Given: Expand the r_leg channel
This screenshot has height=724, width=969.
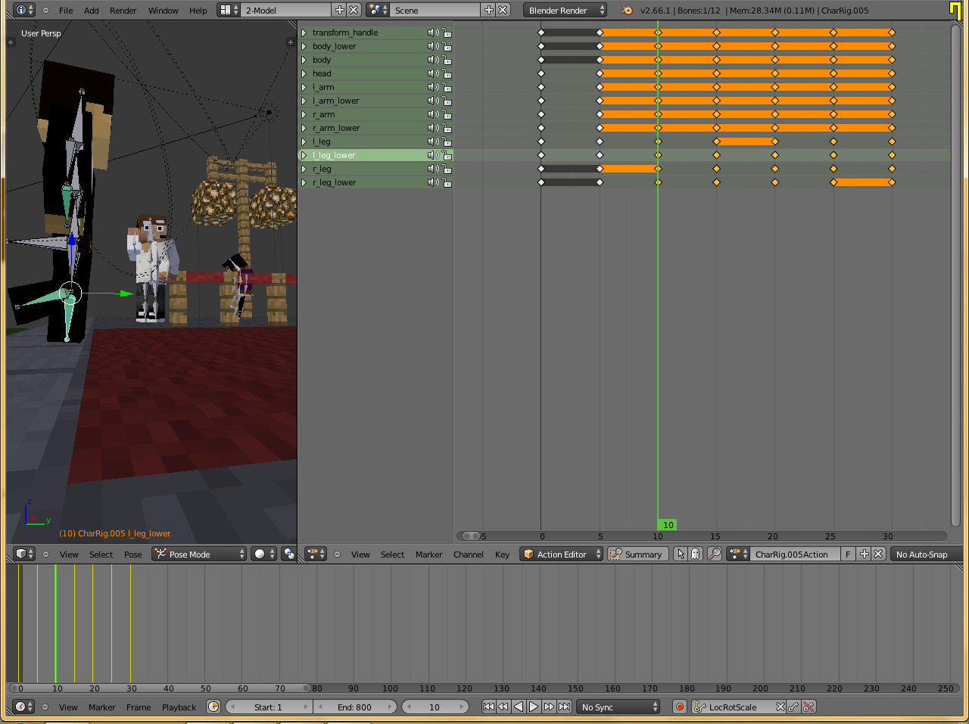Looking at the screenshot, I should coord(304,169).
